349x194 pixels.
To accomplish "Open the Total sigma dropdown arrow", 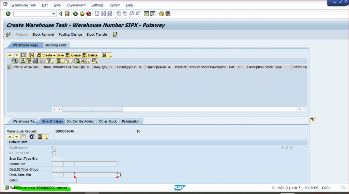I will [63, 61].
